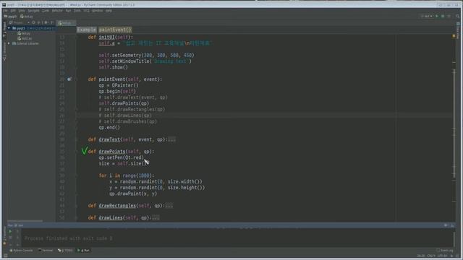Click the drawPoints method name
The width and height of the screenshot is (463, 260).
pyautogui.click(x=112, y=152)
